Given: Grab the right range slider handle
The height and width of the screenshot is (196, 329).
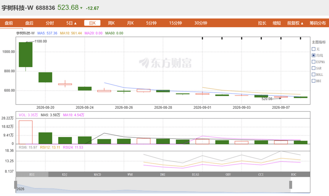Looking at the screenshot, I should tap(291, 185).
